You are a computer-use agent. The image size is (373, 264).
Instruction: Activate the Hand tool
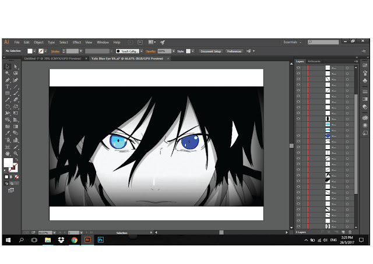point(8,154)
